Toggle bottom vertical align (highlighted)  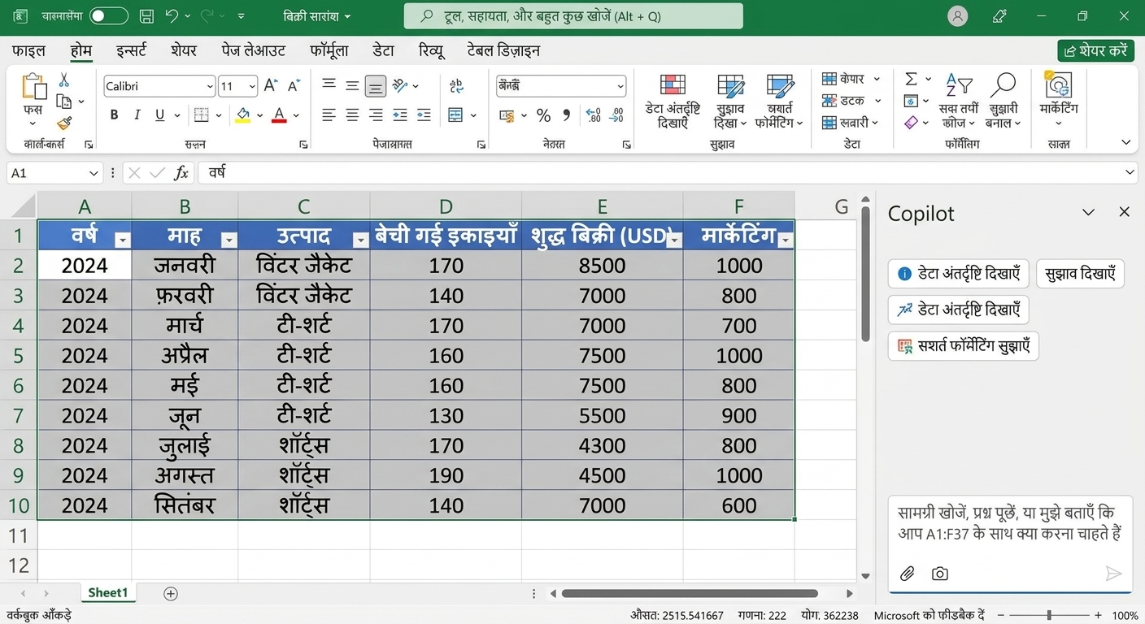[375, 86]
